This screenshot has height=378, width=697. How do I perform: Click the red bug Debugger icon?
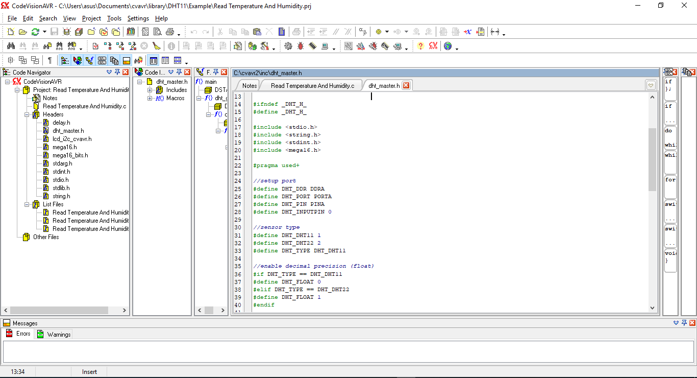pyautogui.click(x=300, y=46)
